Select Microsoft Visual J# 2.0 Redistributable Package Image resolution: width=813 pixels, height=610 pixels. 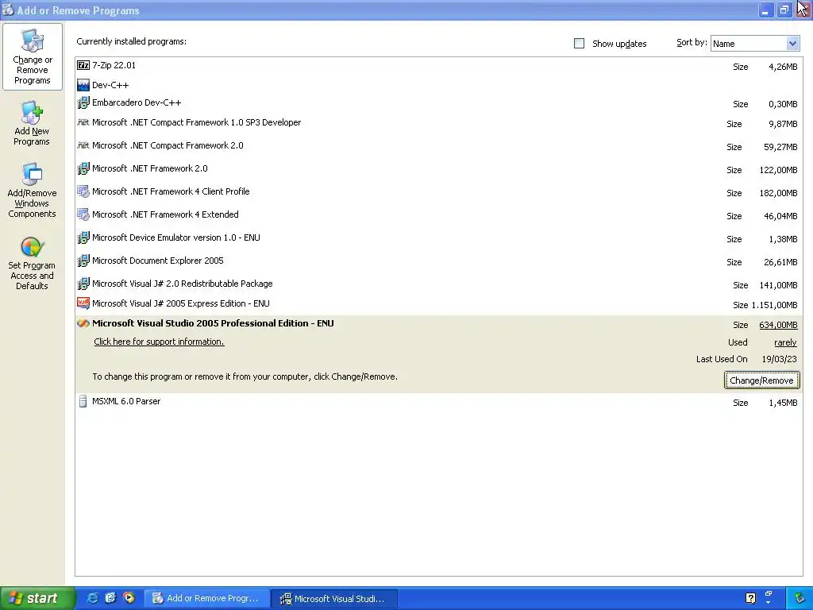tap(438, 284)
